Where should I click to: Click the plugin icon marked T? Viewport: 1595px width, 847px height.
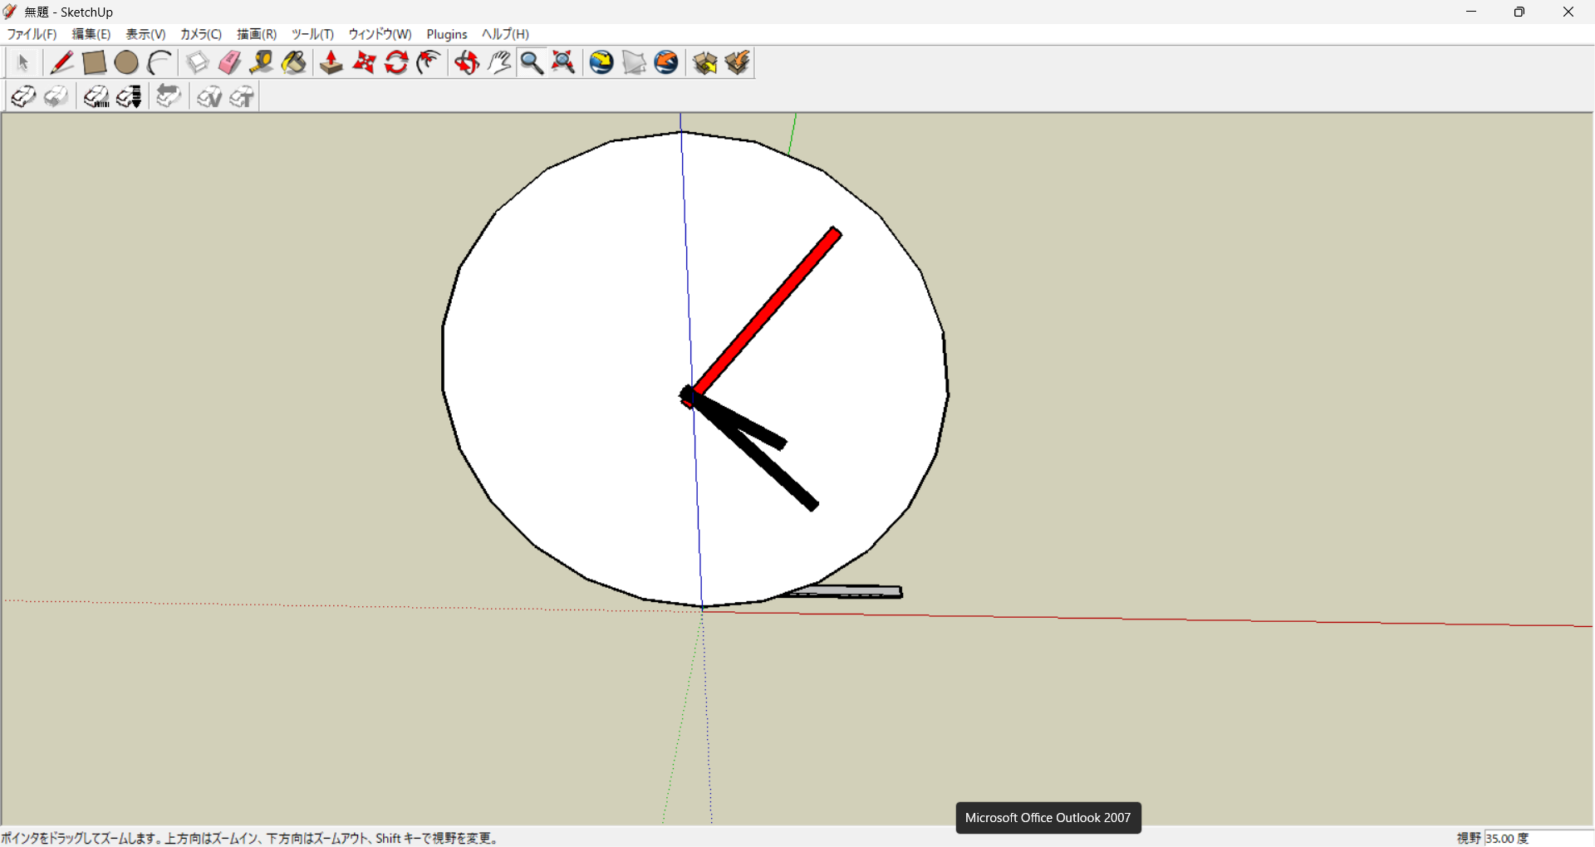[x=241, y=97]
